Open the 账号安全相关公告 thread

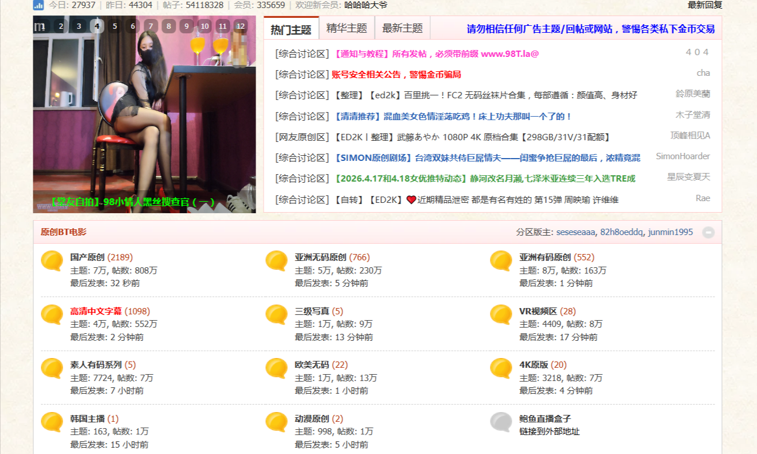point(396,74)
